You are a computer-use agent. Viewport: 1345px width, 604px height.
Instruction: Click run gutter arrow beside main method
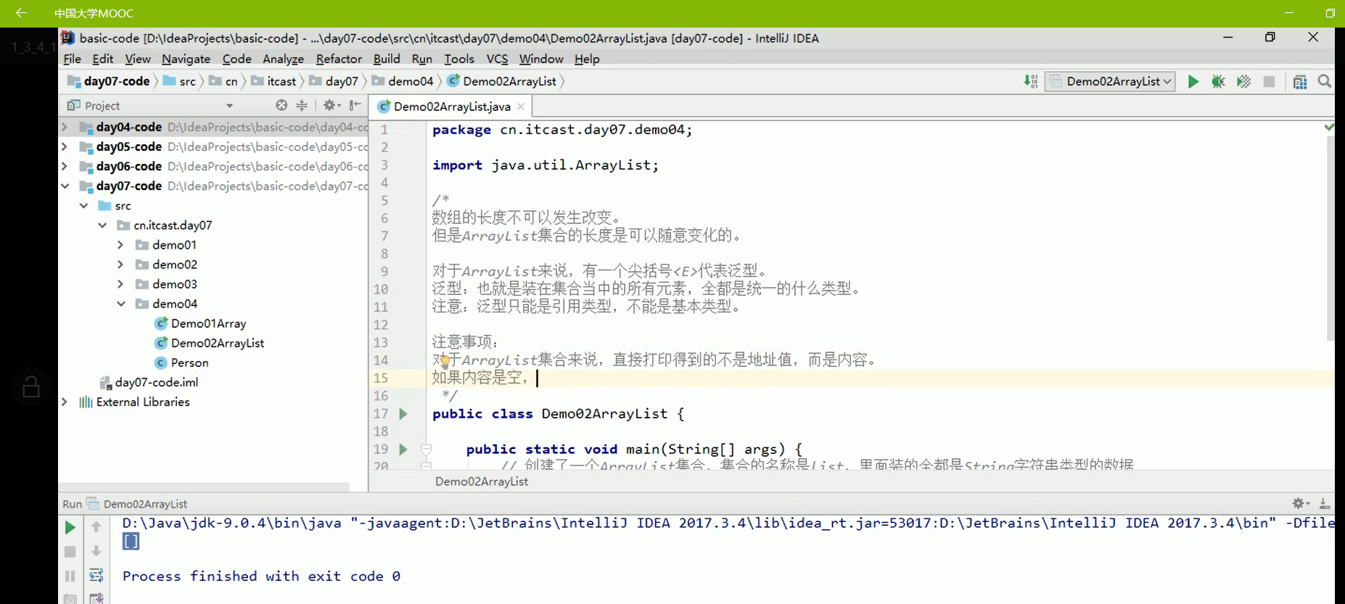click(x=403, y=450)
